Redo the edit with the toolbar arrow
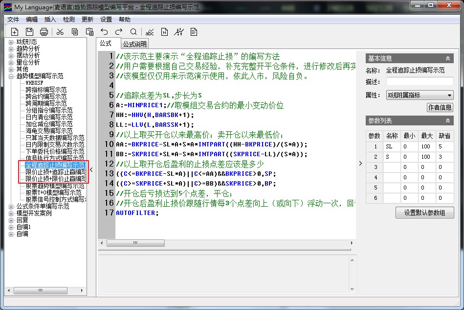The height and width of the screenshot is (310, 464). pos(119,32)
